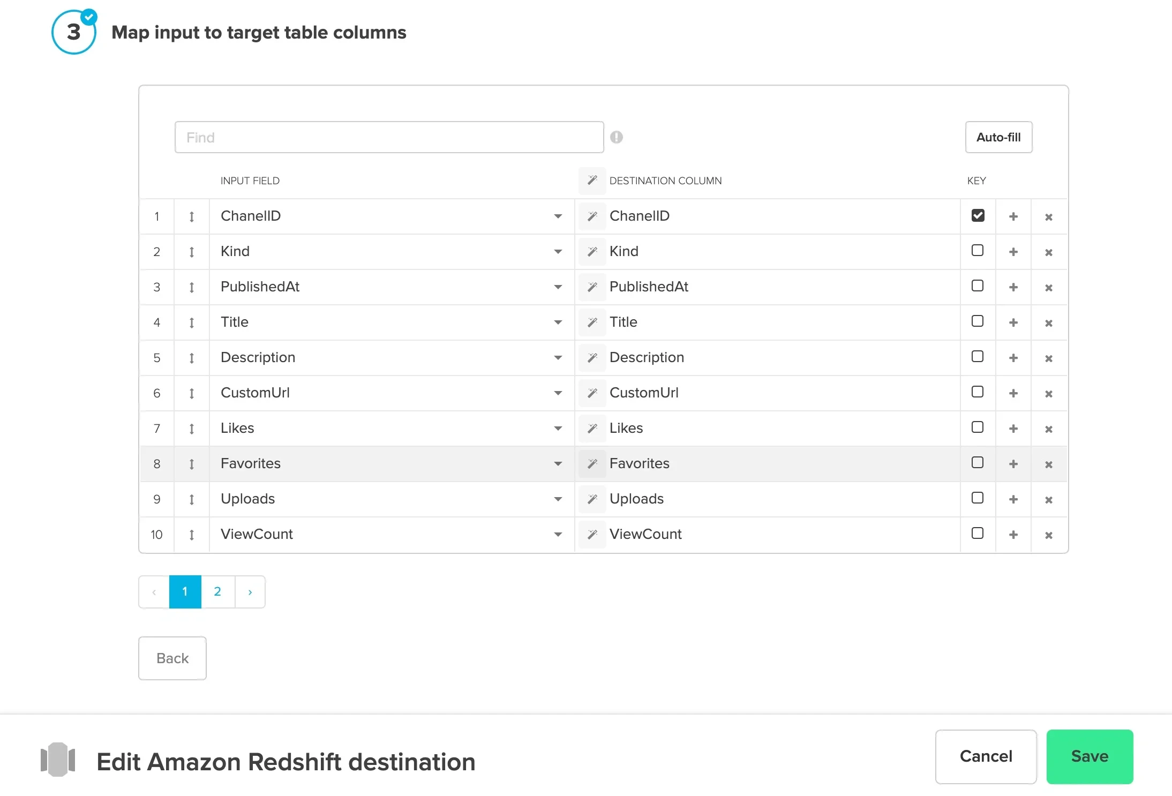Click the Auto-fill button
1172x796 pixels.
tap(998, 137)
